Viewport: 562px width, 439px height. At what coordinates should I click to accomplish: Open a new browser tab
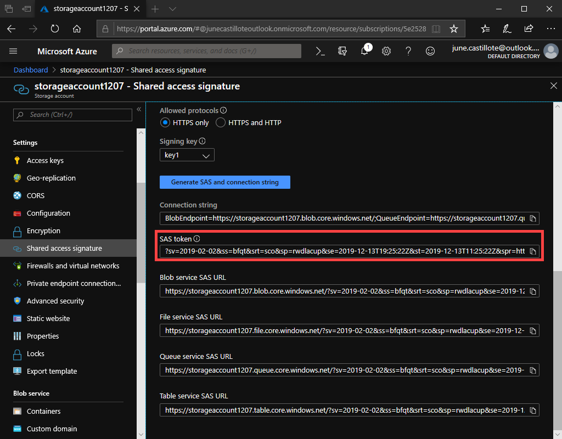pos(155,9)
